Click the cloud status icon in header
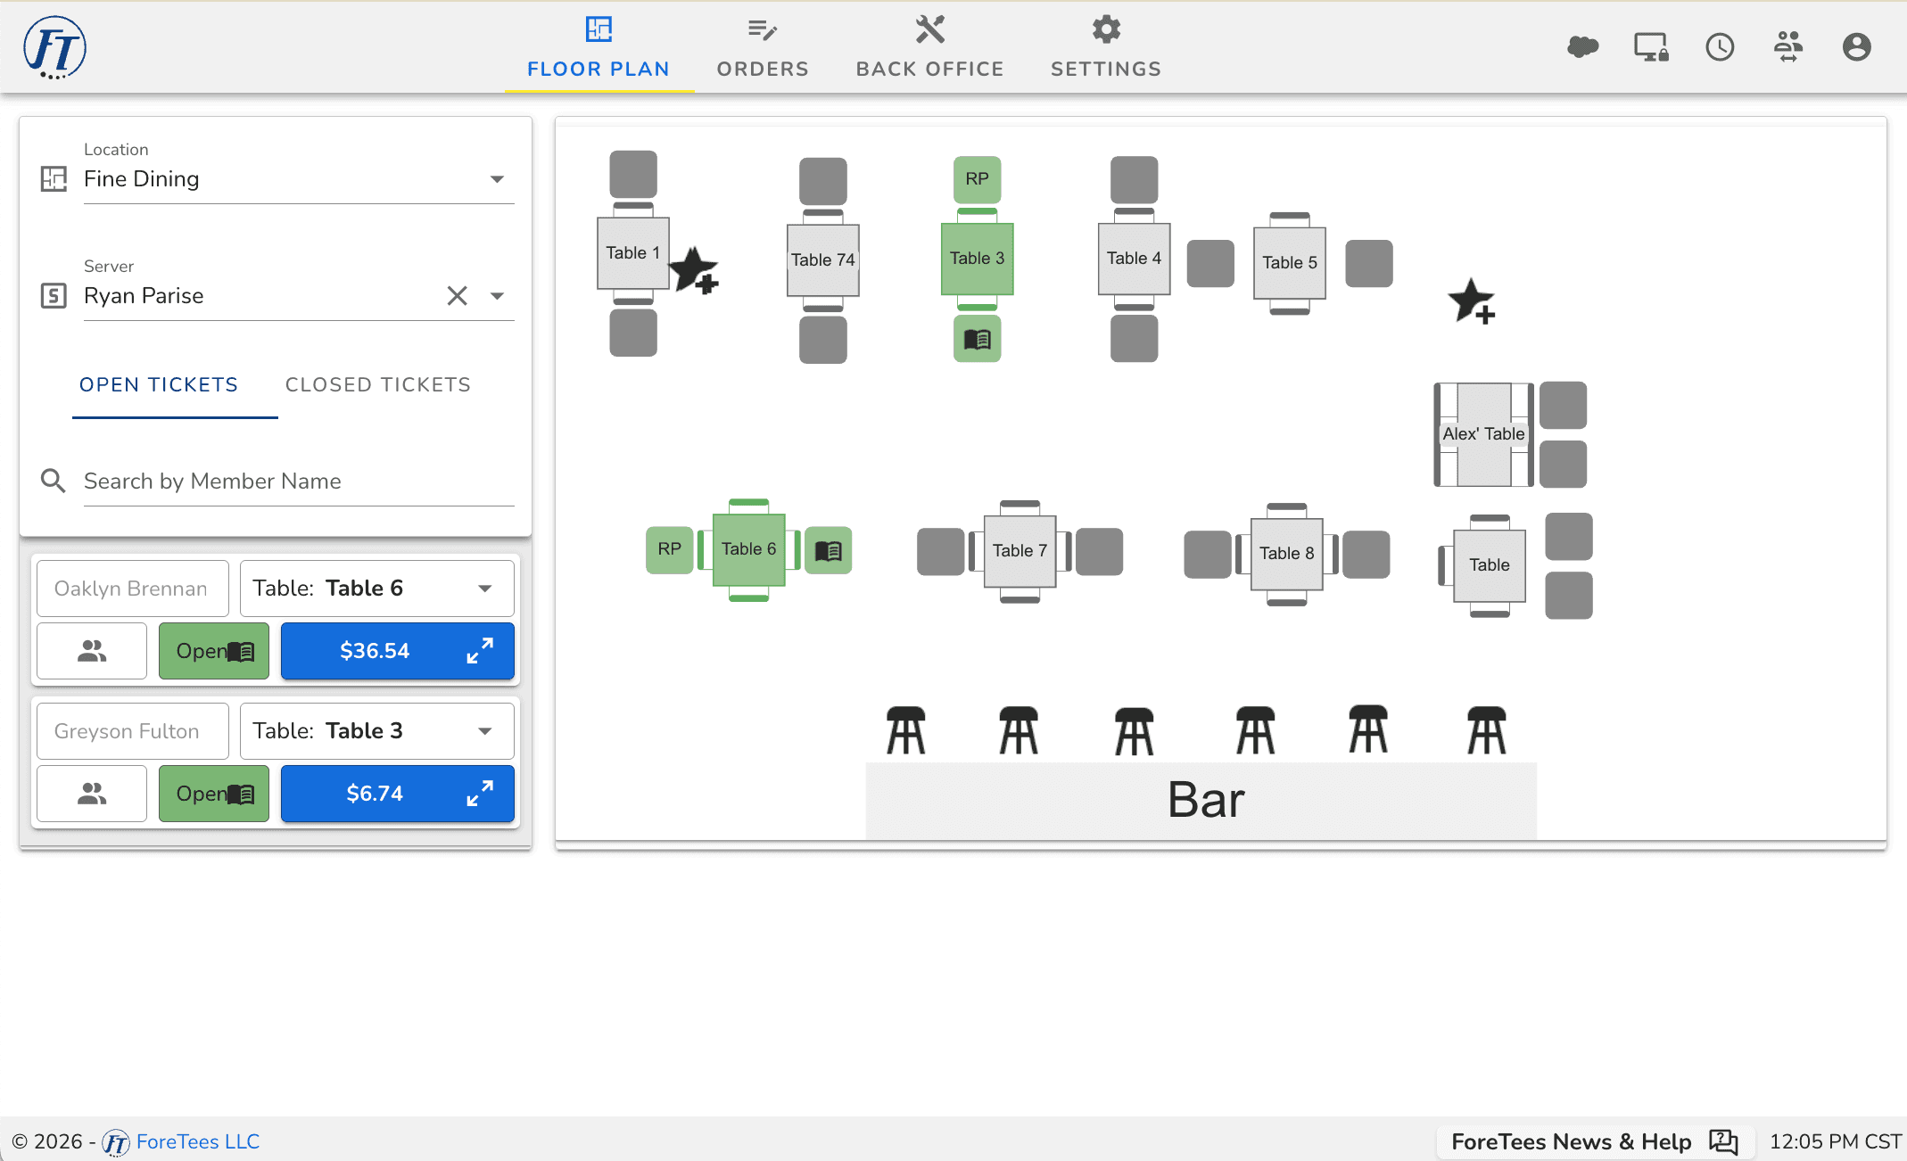 tap(1582, 46)
